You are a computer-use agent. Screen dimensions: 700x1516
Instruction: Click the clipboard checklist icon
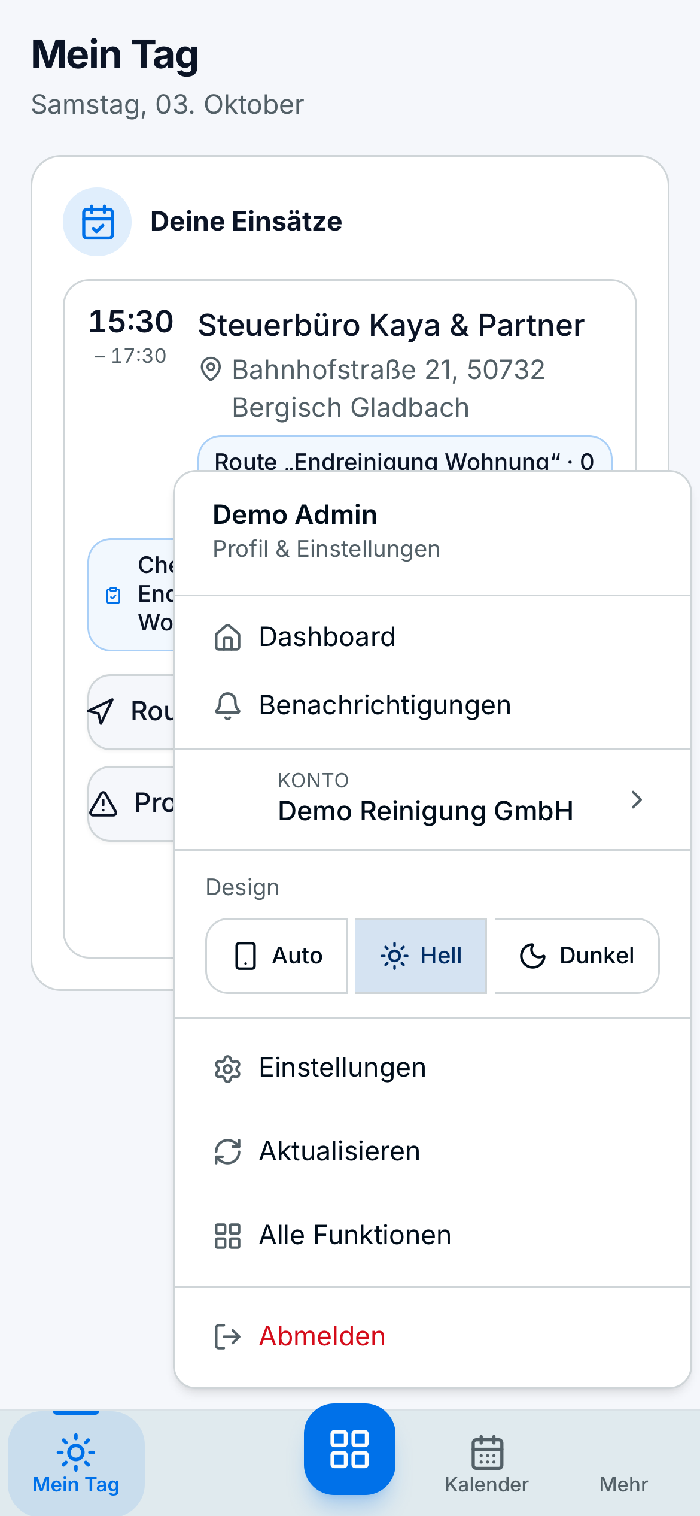tap(113, 595)
